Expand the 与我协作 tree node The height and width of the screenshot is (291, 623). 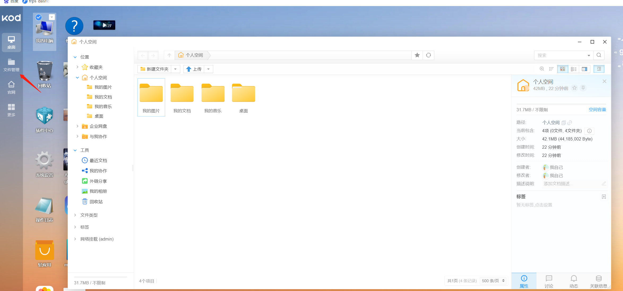coord(77,136)
